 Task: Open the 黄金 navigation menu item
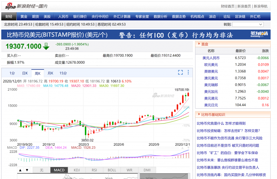point(24,17)
